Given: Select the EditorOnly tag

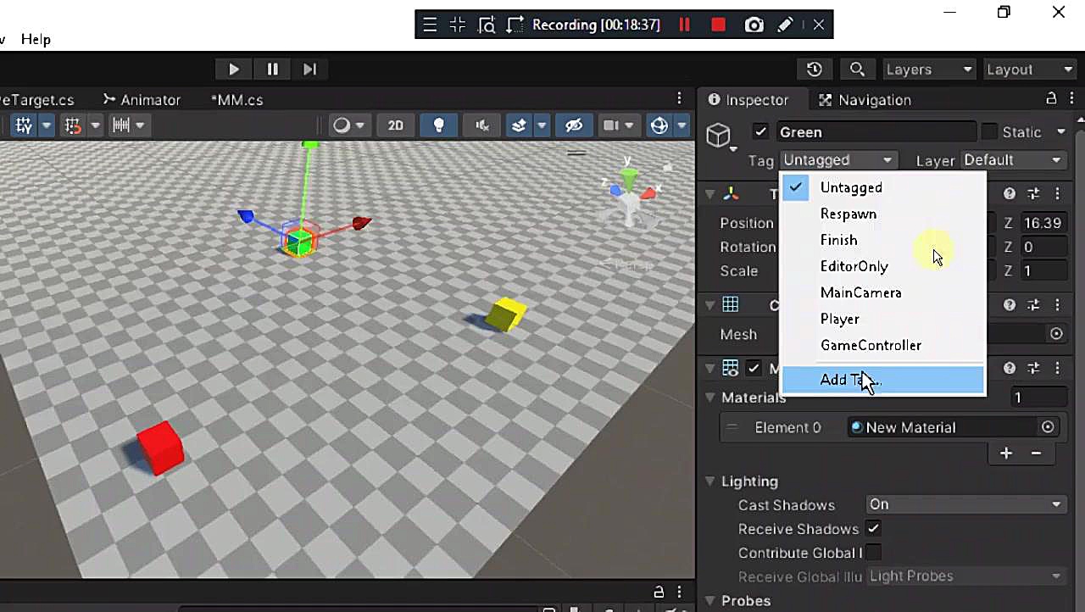Looking at the screenshot, I should point(882,266).
